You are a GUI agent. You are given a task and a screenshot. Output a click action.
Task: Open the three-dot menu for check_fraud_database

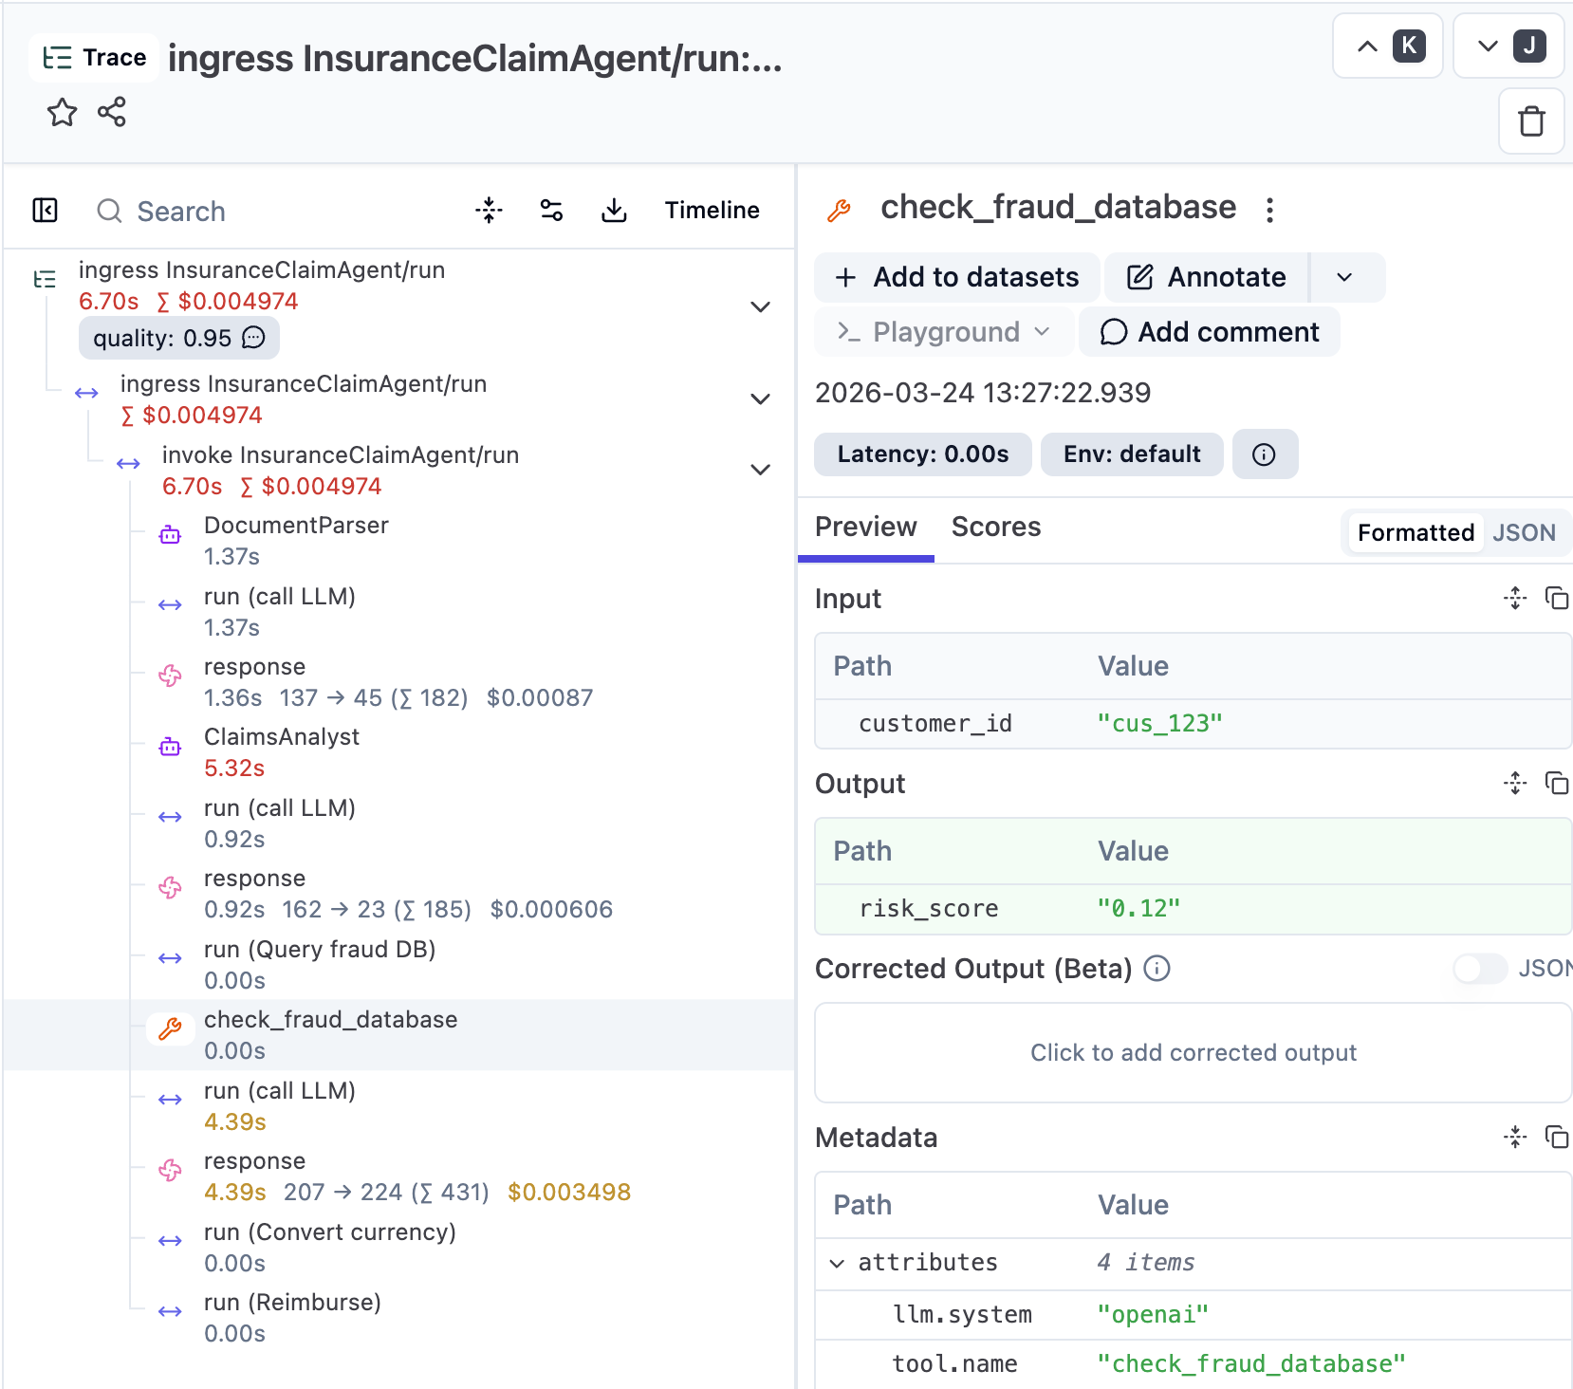click(x=1269, y=210)
